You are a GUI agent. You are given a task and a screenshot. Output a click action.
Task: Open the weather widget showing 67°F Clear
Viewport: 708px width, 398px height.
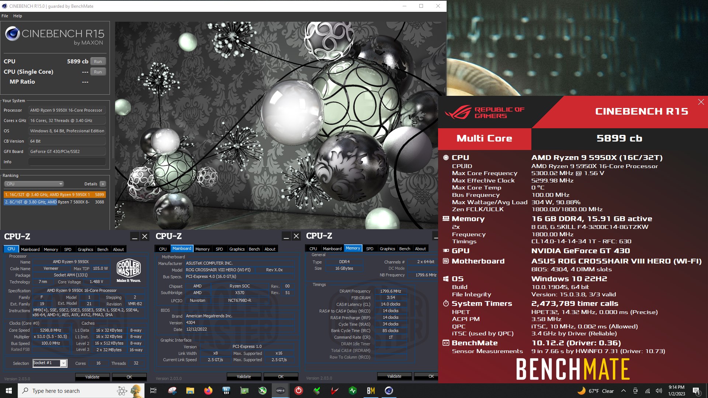pyautogui.click(x=595, y=391)
